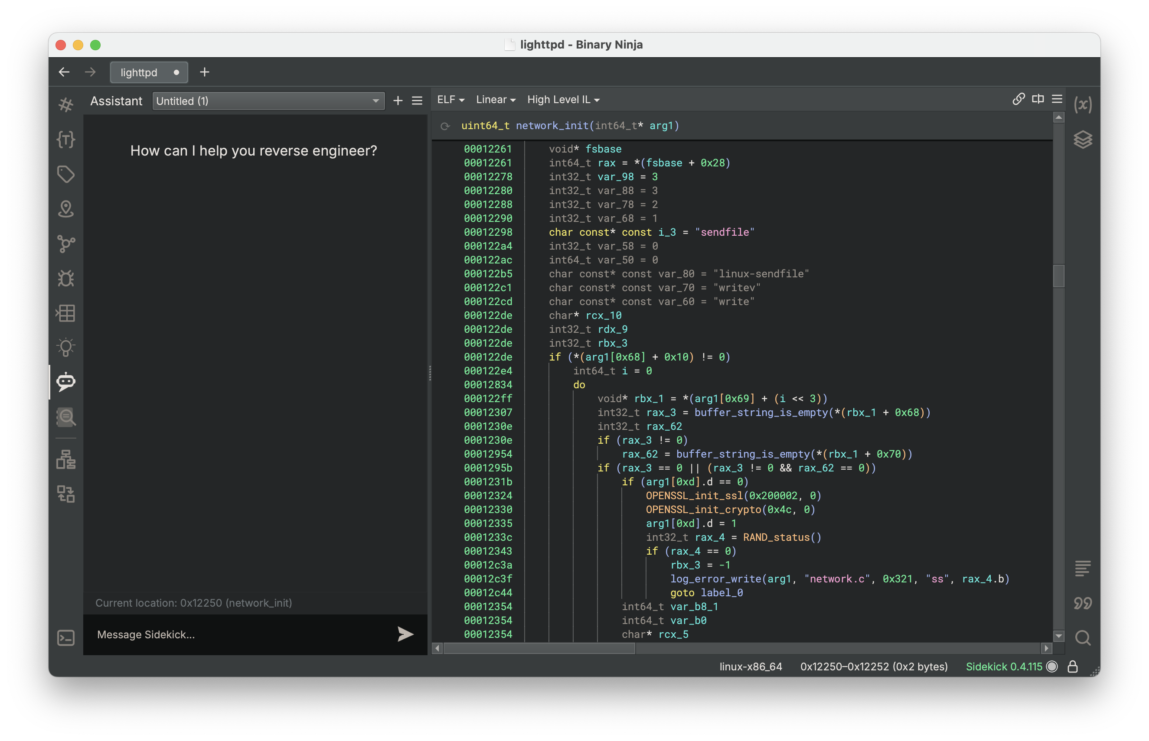Click the vertical scrollbar thumb in code view
Image resolution: width=1149 pixels, height=741 pixels.
[1058, 276]
